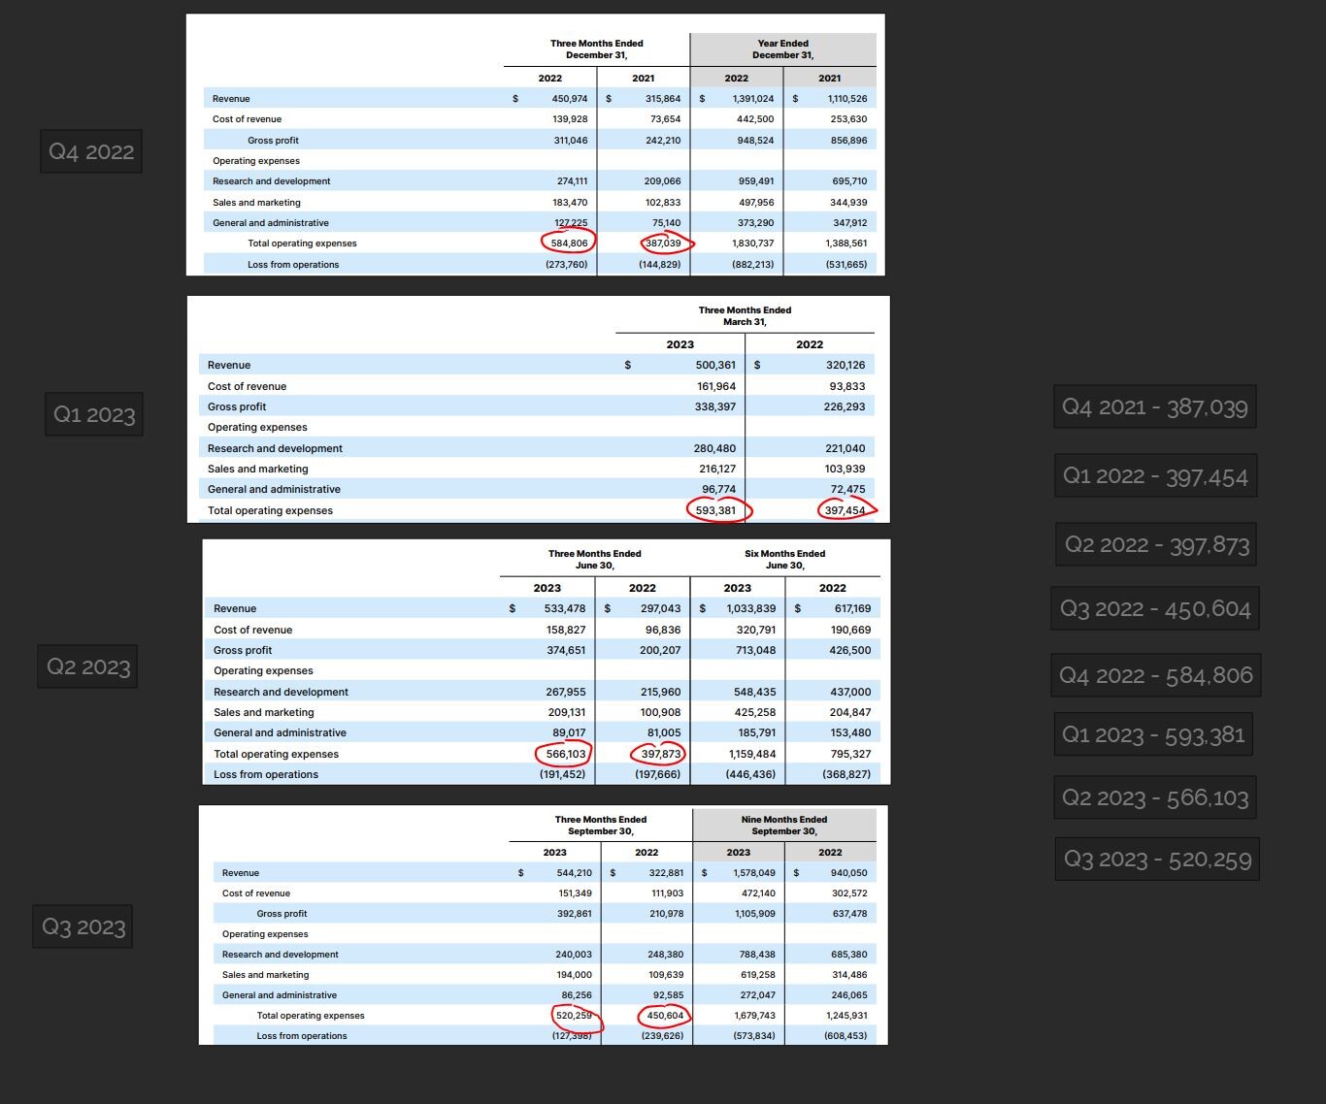Click the circled 387,039 value in the top table
This screenshot has width=1326, height=1104.
point(664,242)
